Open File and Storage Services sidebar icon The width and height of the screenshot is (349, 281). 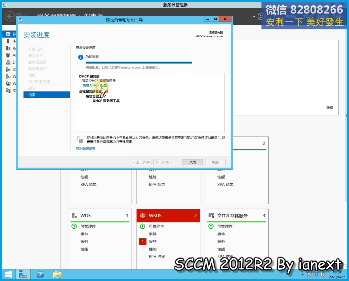[8, 90]
